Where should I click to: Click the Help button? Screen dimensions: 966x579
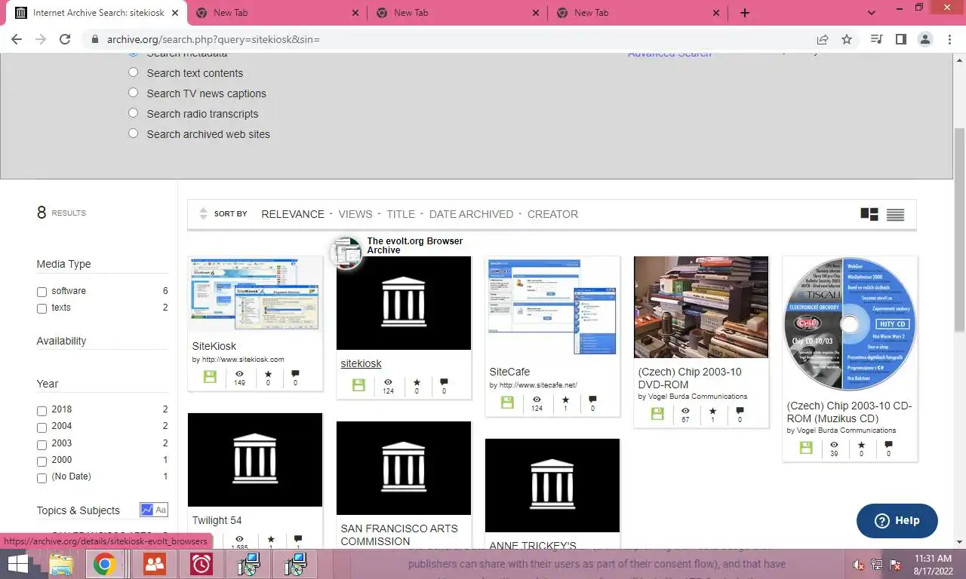click(x=897, y=520)
